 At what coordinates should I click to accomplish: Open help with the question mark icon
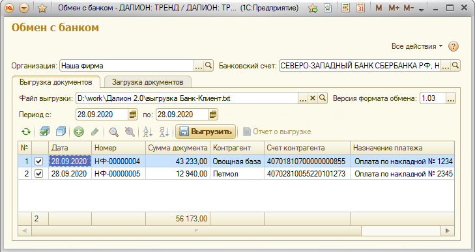point(453,46)
